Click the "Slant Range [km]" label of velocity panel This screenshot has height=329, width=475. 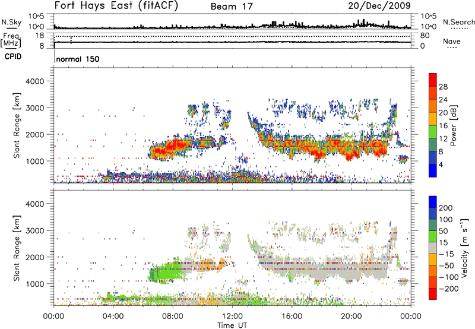[x=17, y=248]
